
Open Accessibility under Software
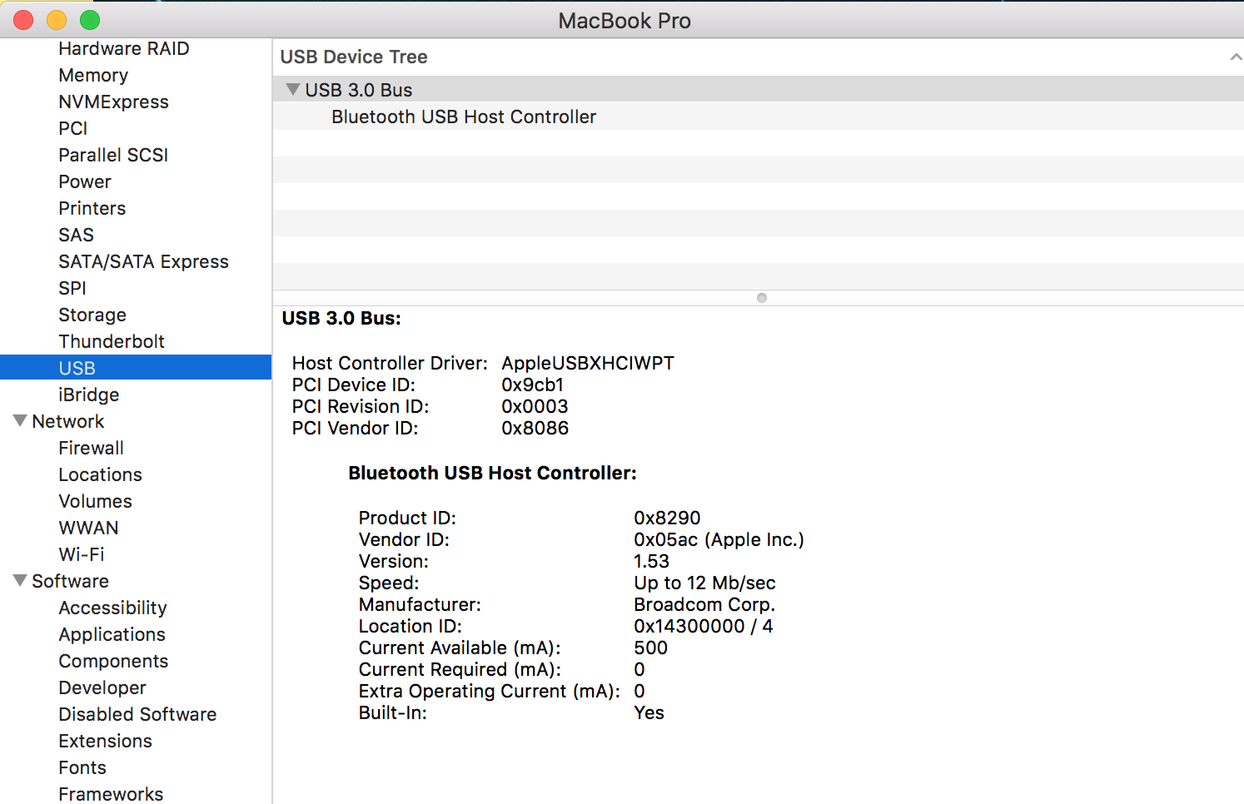(112, 608)
